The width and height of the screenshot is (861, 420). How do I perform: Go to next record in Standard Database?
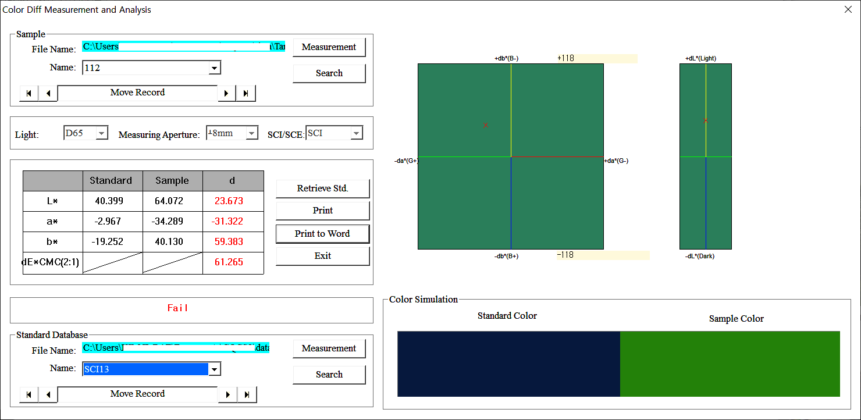tap(227, 394)
